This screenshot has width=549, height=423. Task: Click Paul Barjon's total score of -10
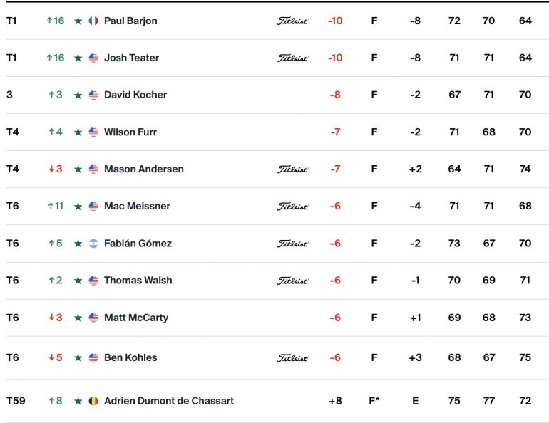pos(335,21)
